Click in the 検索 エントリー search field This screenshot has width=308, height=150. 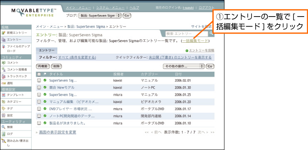tap(187, 34)
